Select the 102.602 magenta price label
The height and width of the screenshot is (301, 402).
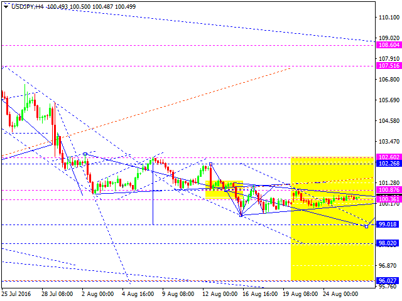pyautogui.click(x=389, y=157)
